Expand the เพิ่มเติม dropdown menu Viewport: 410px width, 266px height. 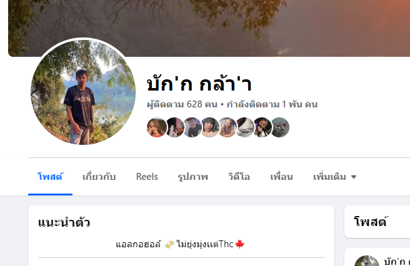click(335, 177)
